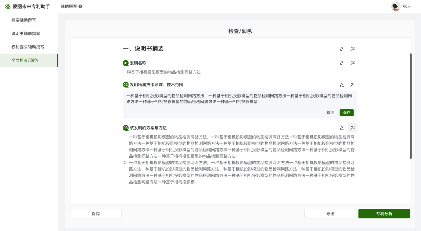Open the user avatar for 张三

(396, 6)
